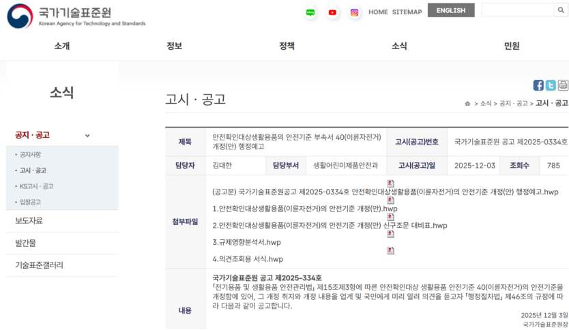Focus the top search input field
Screen dimensions: 569x330
517,10
